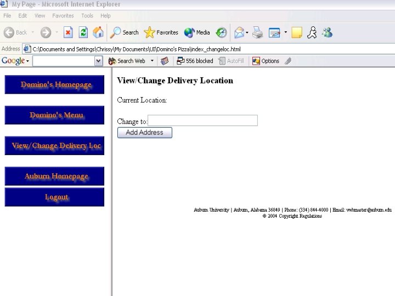395x296 pixels.
Task: Open the Google logo dropdown arrow
Action: click(27, 61)
